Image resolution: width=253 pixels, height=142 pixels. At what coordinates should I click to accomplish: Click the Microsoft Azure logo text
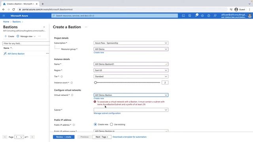pyautogui.click(x=19, y=16)
